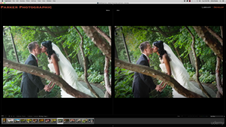Filter by red color label
The height and width of the screenshot is (127, 226).
[x=200, y=116]
